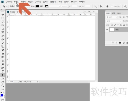The width and height of the screenshot is (128, 101).
Task: Select the Move tool
Action: pos(3,15)
